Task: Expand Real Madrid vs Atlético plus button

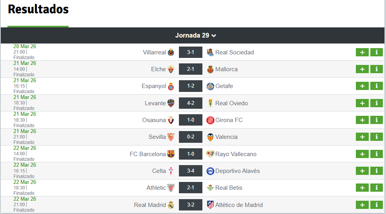Action: point(362,205)
